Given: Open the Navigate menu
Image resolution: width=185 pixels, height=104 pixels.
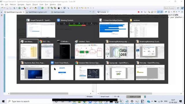Looking at the screenshot, I should point(21,5).
